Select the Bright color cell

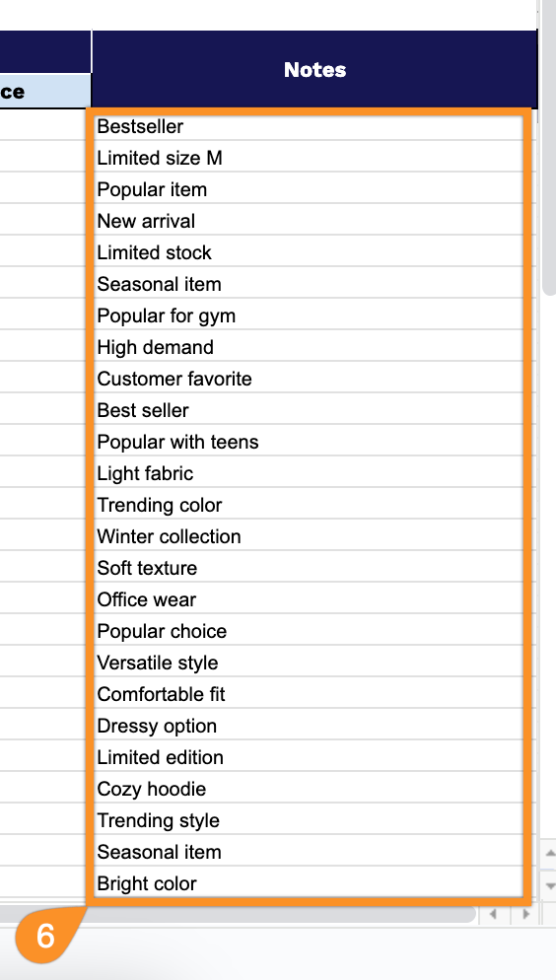pyautogui.click(x=308, y=883)
